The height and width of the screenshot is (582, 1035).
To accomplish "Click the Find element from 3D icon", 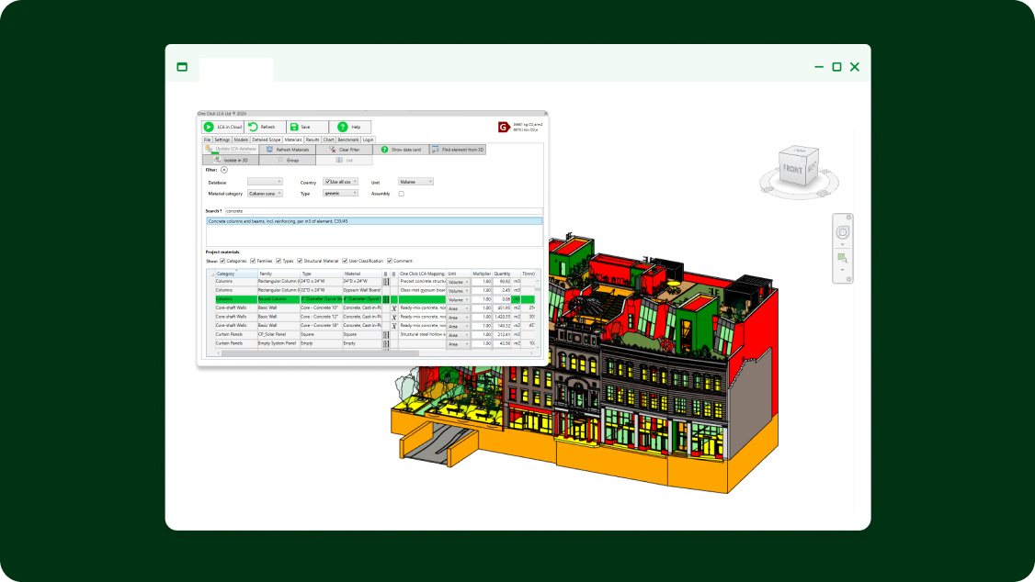I will (435, 150).
